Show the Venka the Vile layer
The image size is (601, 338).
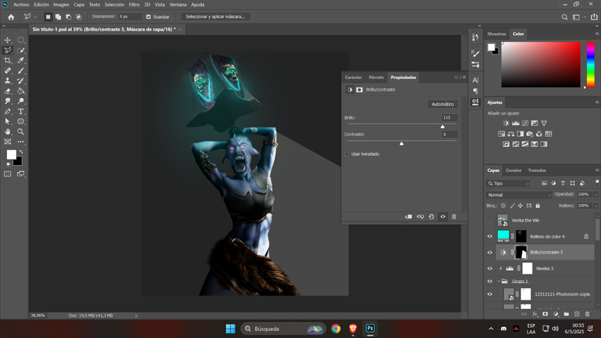click(x=489, y=221)
